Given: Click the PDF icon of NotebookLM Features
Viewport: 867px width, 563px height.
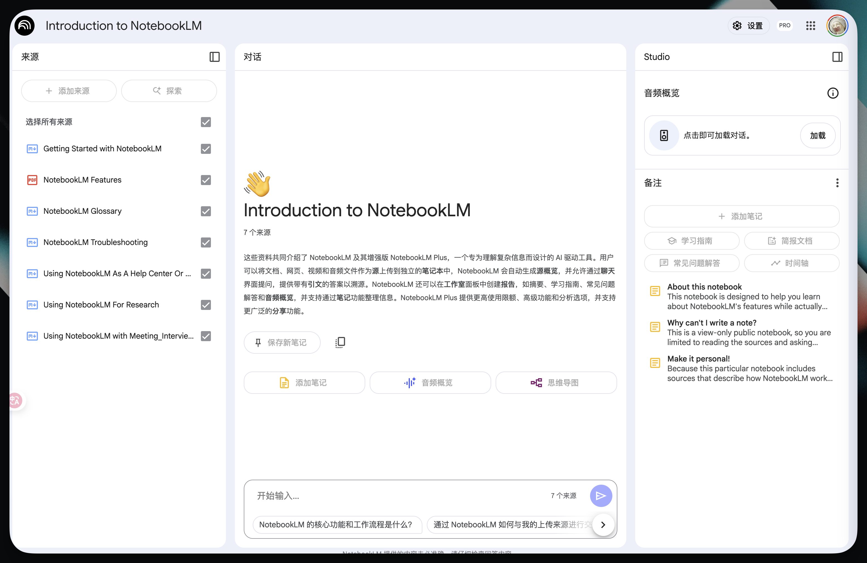Looking at the screenshot, I should click(32, 180).
